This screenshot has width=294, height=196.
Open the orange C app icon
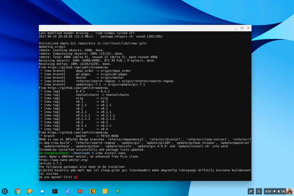(92, 191)
